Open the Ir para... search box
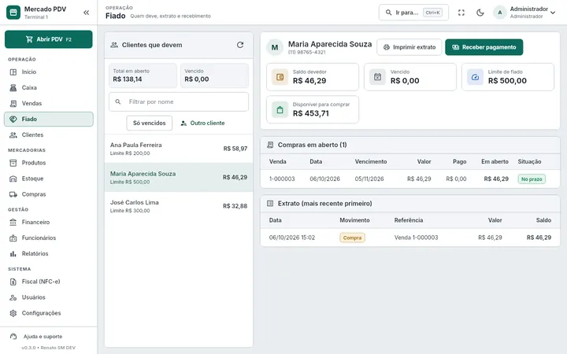This screenshot has width=567, height=354. click(413, 13)
